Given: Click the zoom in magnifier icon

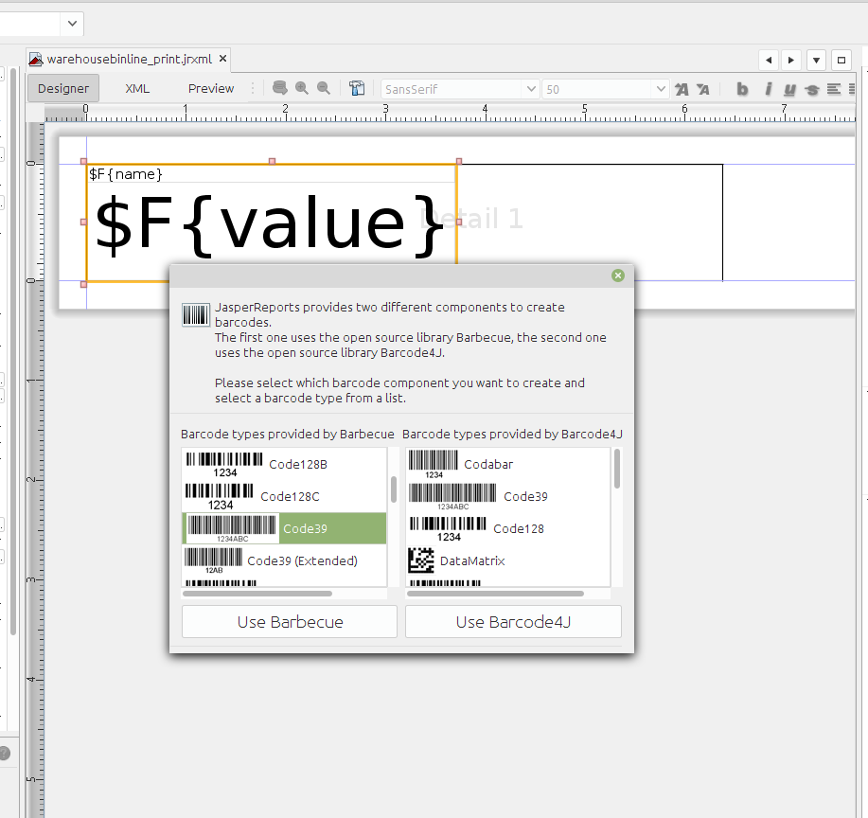Looking at the screenshot, I should coord(302,89).
